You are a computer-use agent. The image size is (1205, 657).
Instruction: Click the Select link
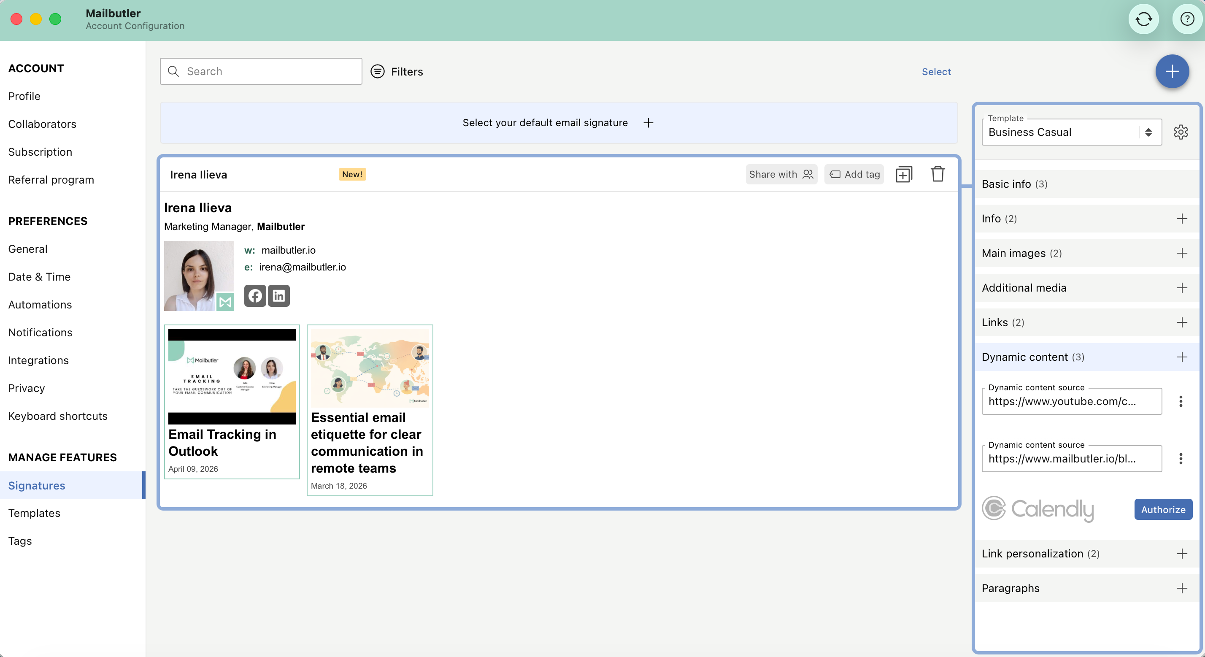pos(936,72)
